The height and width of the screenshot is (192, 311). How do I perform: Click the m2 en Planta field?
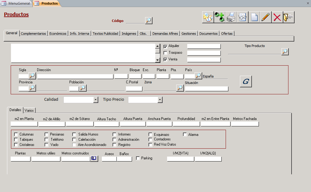tap(24, 124)
